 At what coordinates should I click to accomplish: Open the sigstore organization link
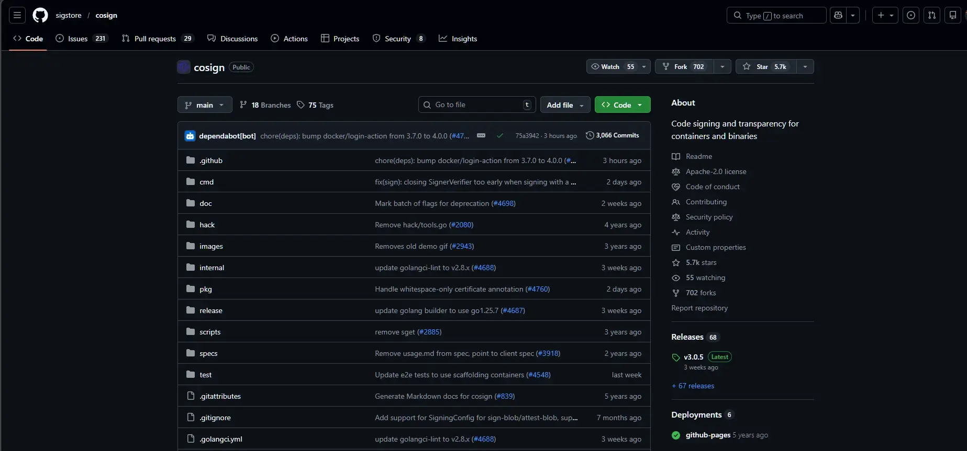[x=69, y=15]
